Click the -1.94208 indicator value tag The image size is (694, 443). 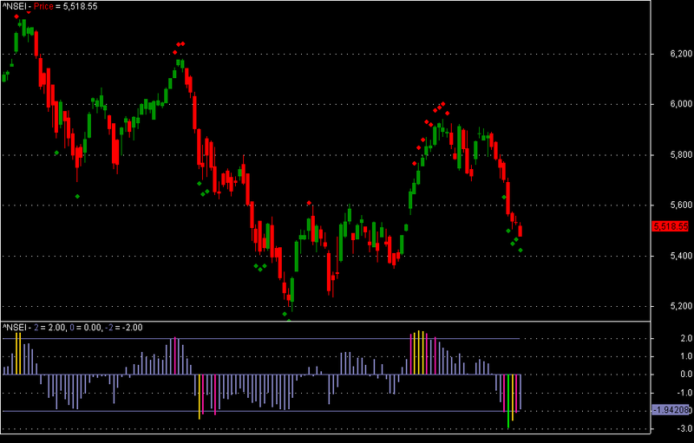(671, 410)
